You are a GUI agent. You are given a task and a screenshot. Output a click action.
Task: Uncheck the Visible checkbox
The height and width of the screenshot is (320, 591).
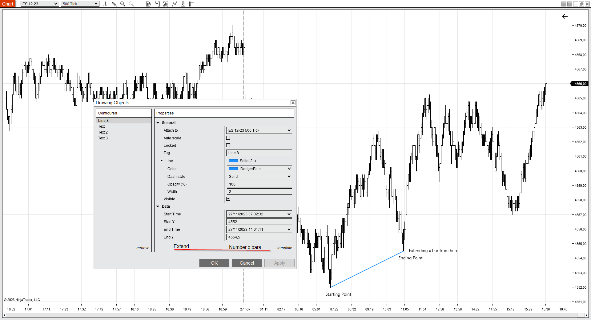[228, 199]
